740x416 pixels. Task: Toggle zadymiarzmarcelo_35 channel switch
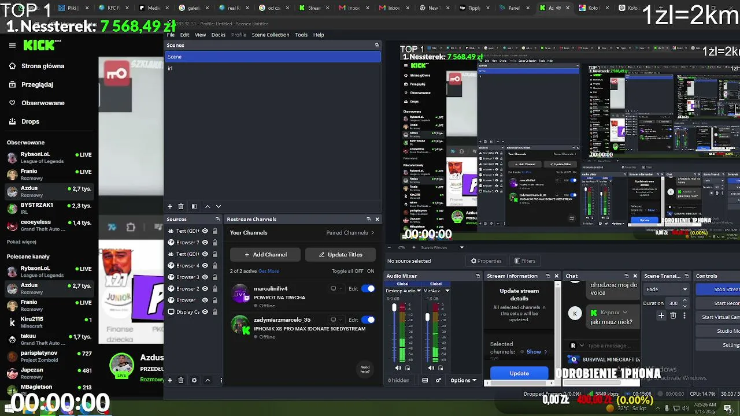pyautogui.click(x=368, y=320)
